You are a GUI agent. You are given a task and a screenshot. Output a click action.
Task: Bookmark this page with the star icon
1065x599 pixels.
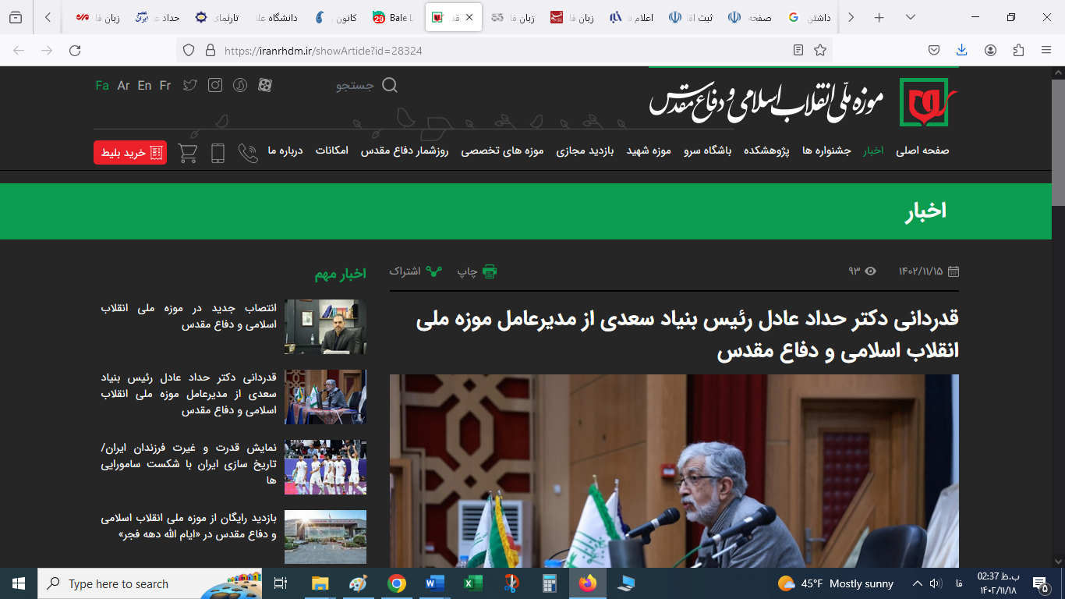[820, 50]
